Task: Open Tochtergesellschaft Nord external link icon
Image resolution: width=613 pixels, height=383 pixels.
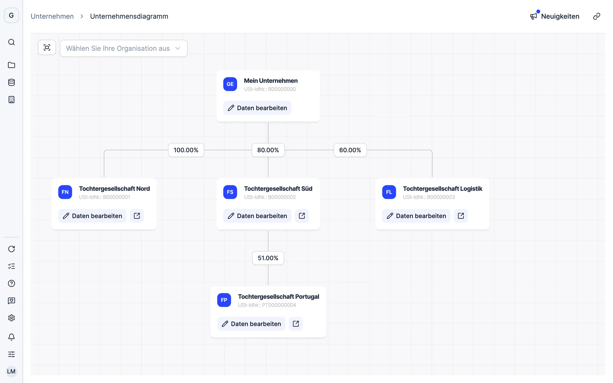Action: point(137,216)
